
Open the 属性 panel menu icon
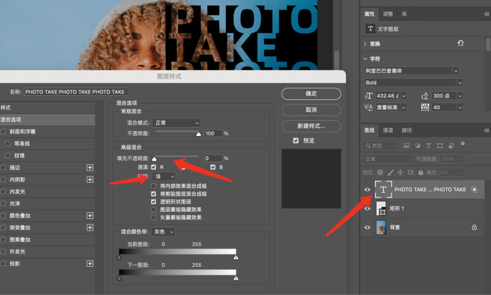[486, 13]
